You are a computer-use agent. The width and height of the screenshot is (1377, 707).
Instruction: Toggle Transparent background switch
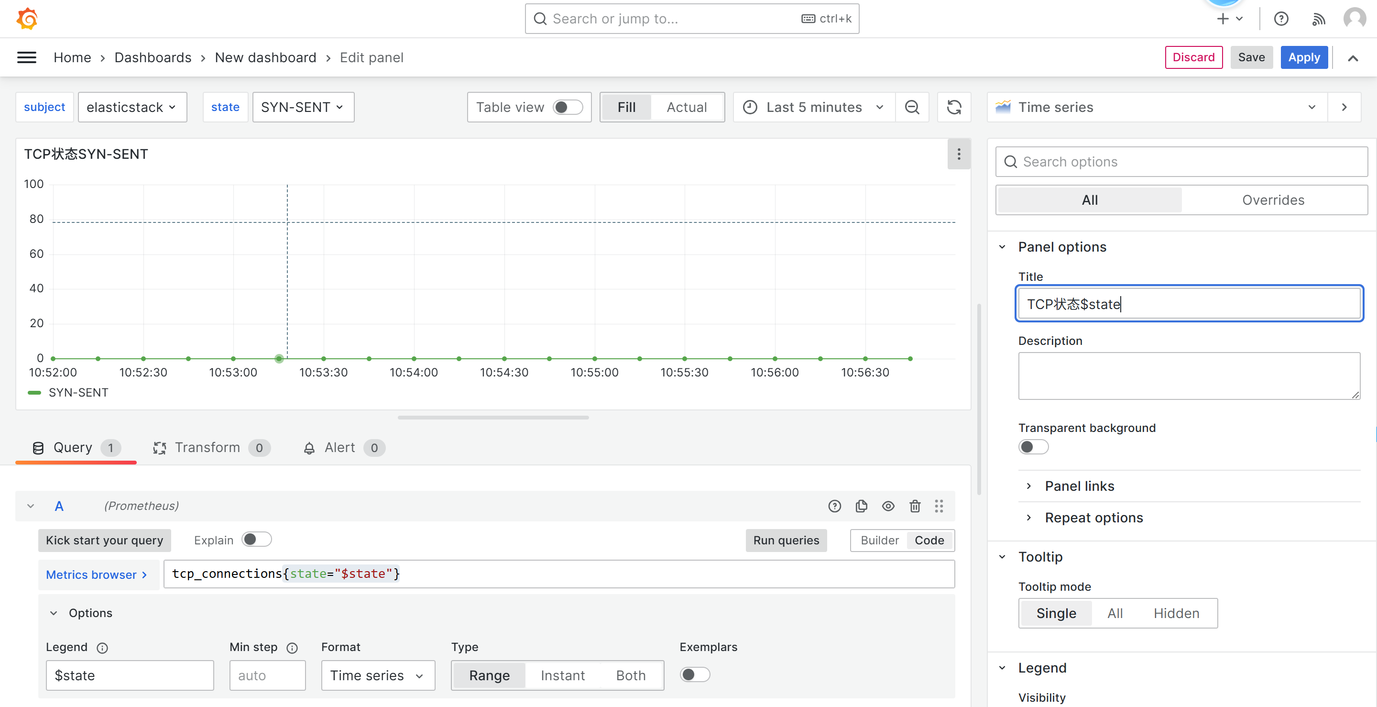coord(1033,447)
